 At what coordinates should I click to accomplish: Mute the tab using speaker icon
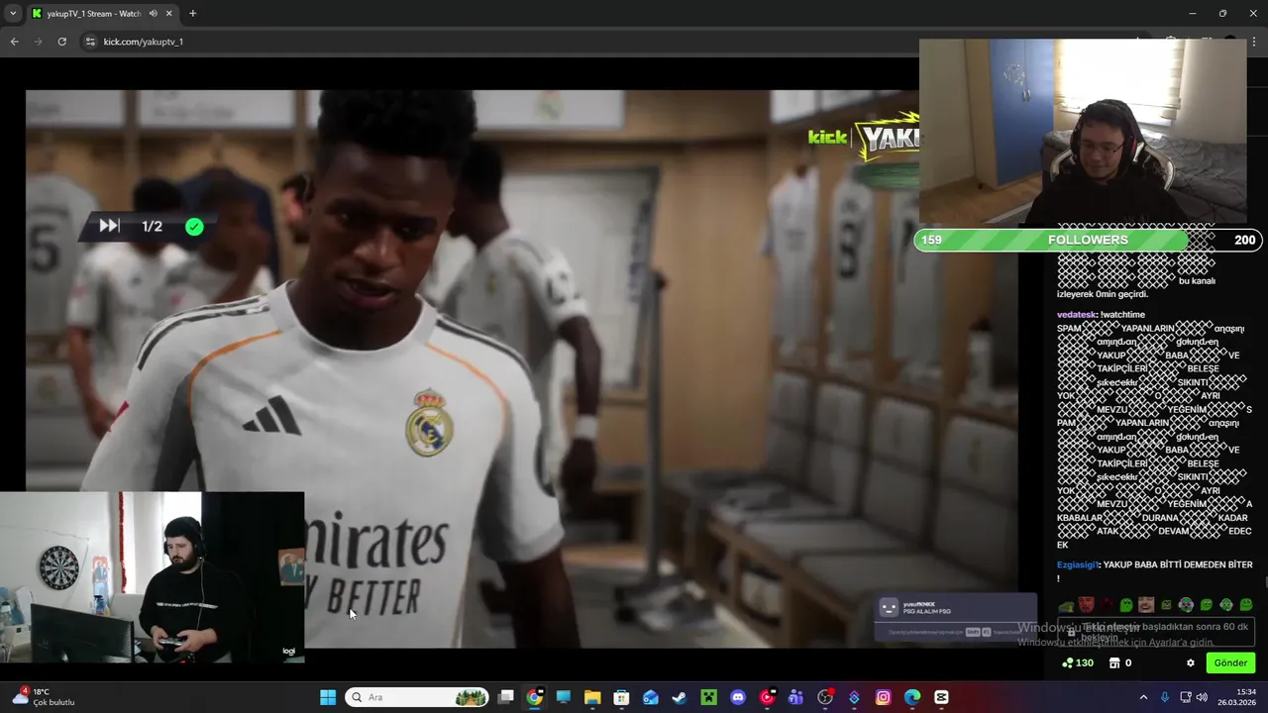point(154,14)
